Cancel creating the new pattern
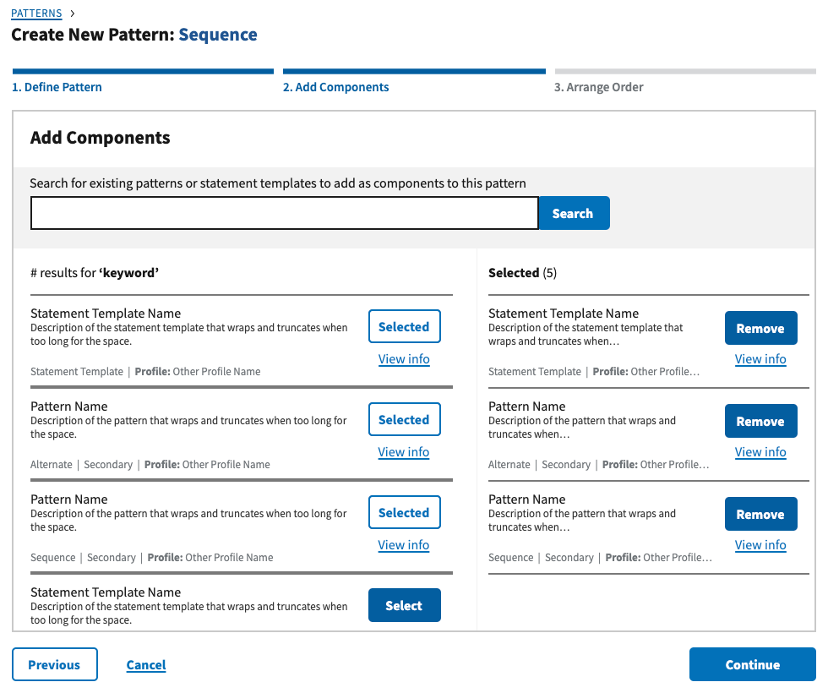828x693 pixels. point(146,665)
